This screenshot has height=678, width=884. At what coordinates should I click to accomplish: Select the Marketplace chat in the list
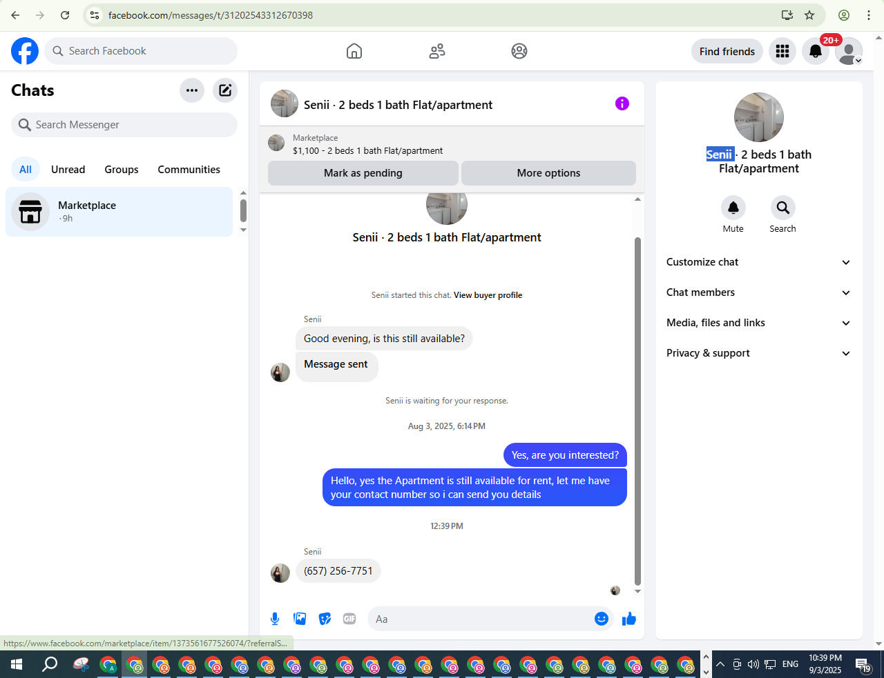[x=119, y=212]
